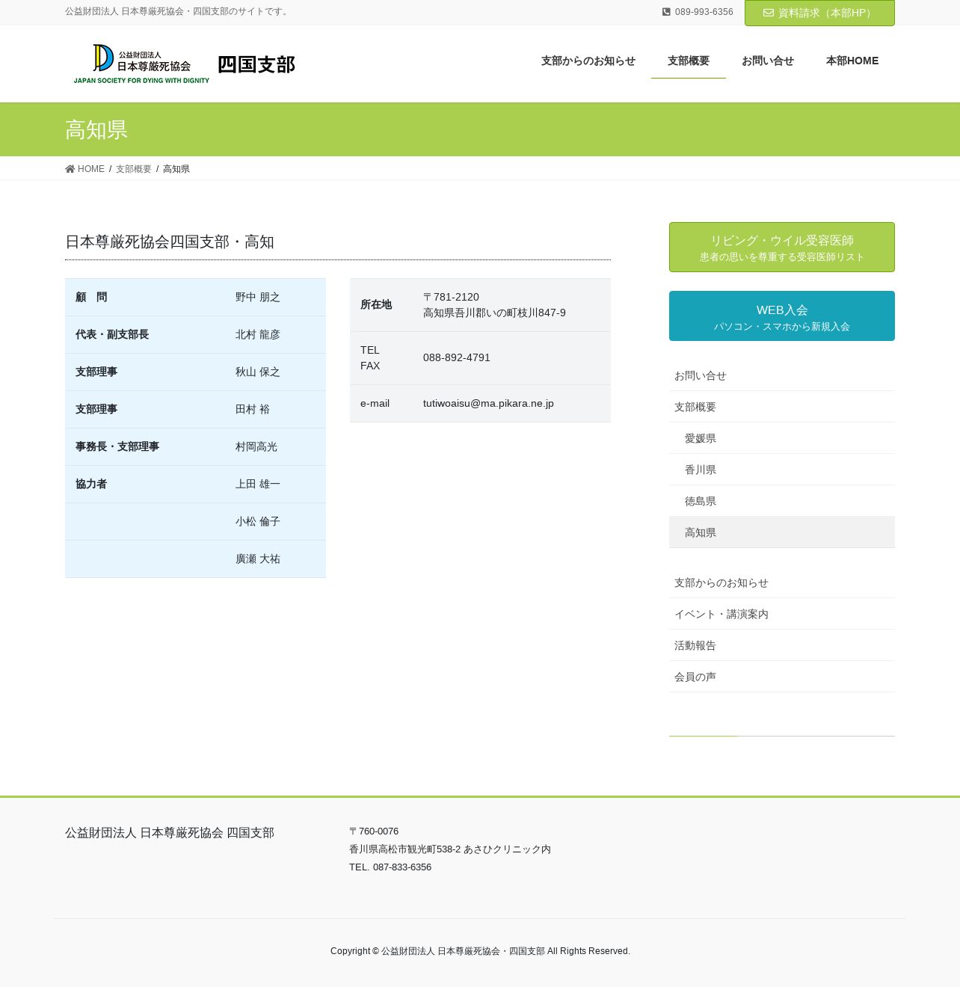Click the envelope icon in 資料請求 button
The image size is (960, 987).
tap(769, 13)
